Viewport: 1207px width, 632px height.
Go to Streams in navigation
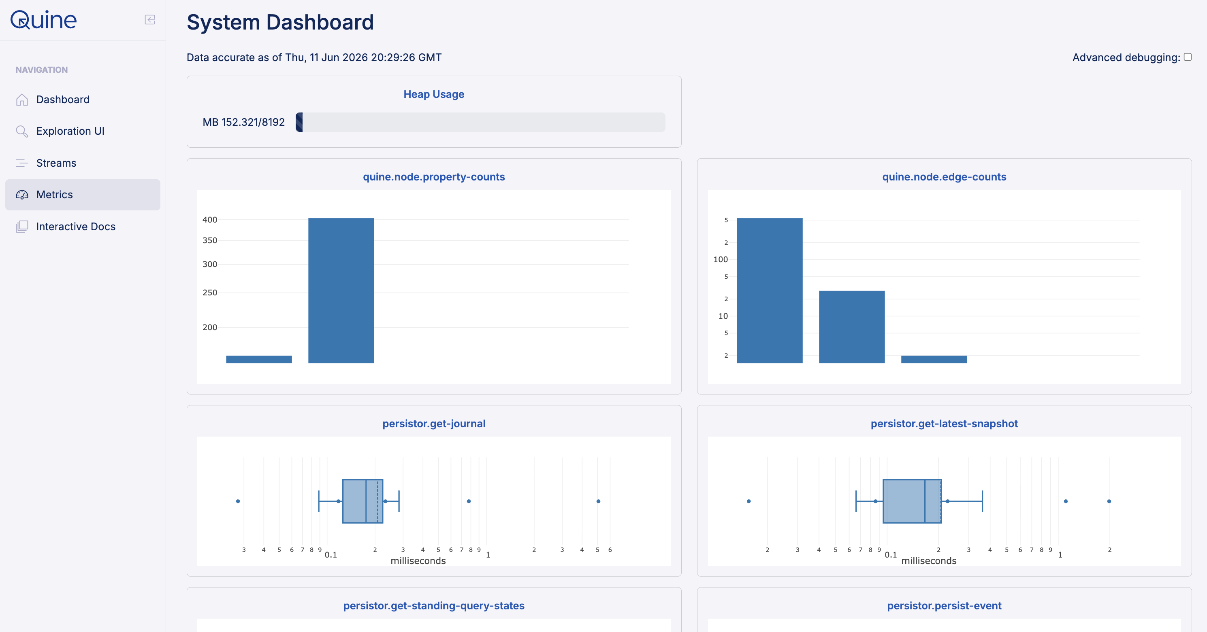[x=83, y=163]
